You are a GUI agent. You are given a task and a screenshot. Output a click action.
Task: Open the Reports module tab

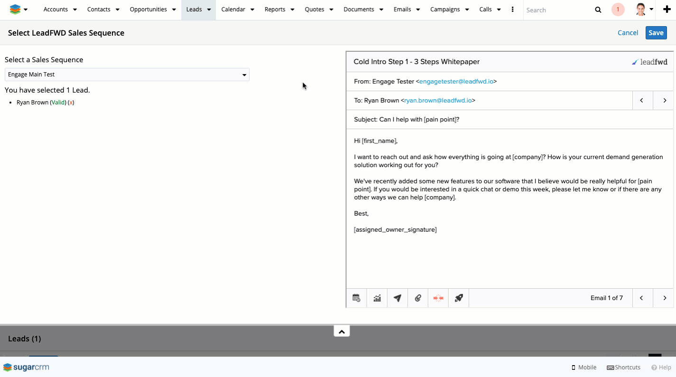point(275,9)
